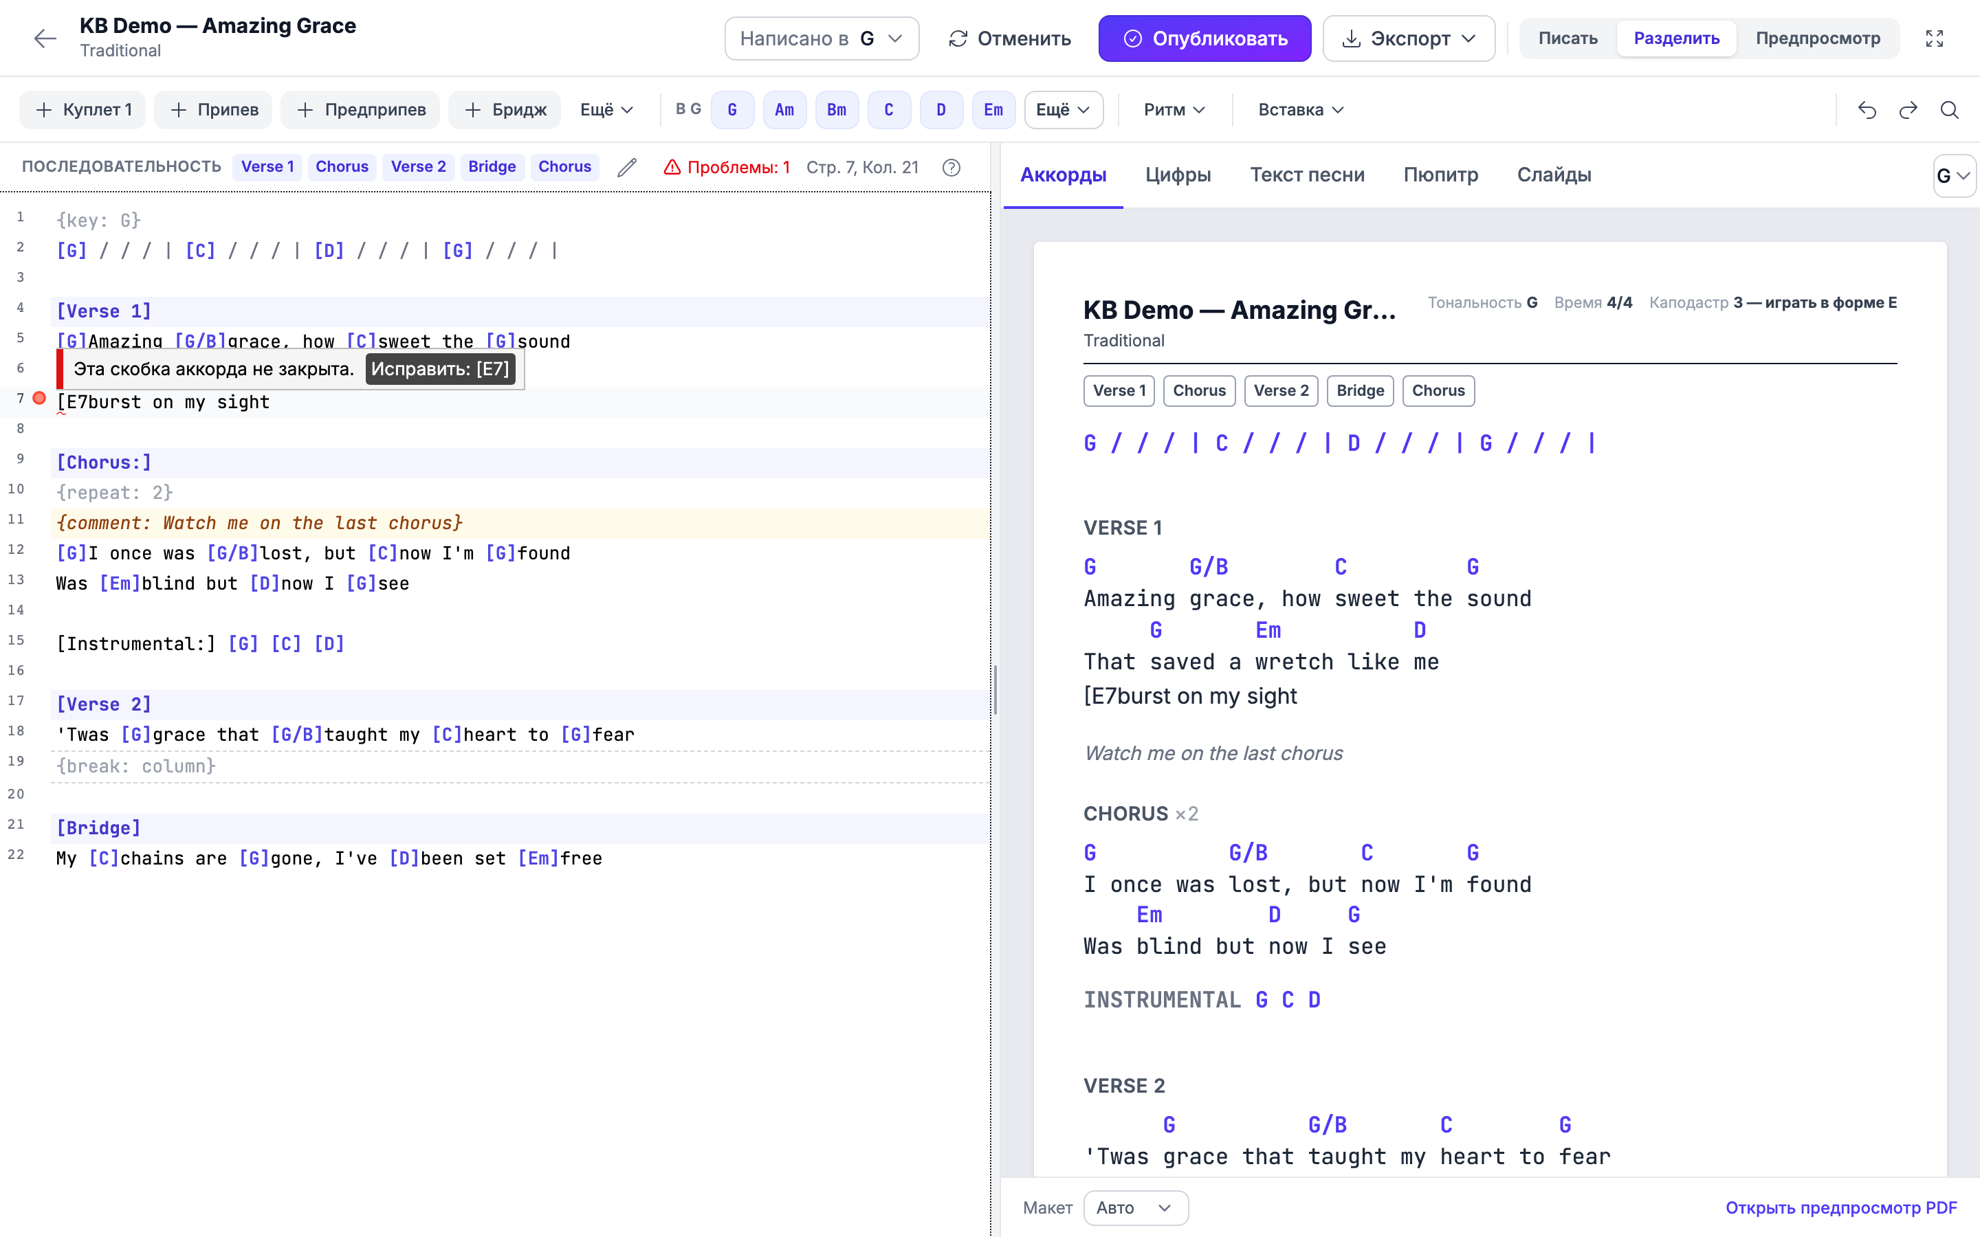Apply the Исправить: [E7] fix

tap(440, 369)
